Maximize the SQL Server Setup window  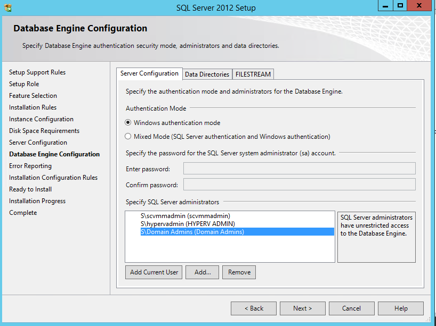(x=400, y=5)
